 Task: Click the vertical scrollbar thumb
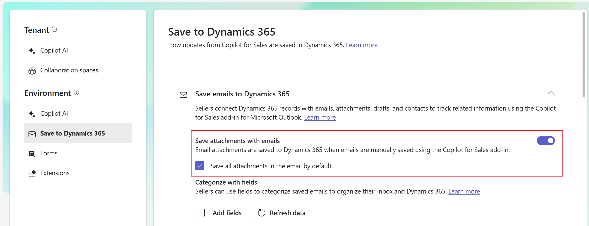(x=584, y=55)
